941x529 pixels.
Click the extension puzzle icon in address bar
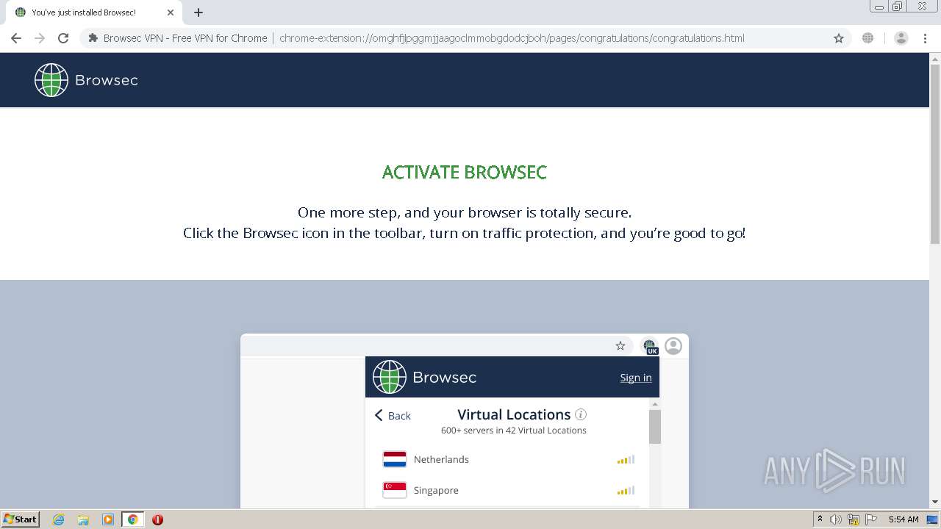(x=93, y=38)
